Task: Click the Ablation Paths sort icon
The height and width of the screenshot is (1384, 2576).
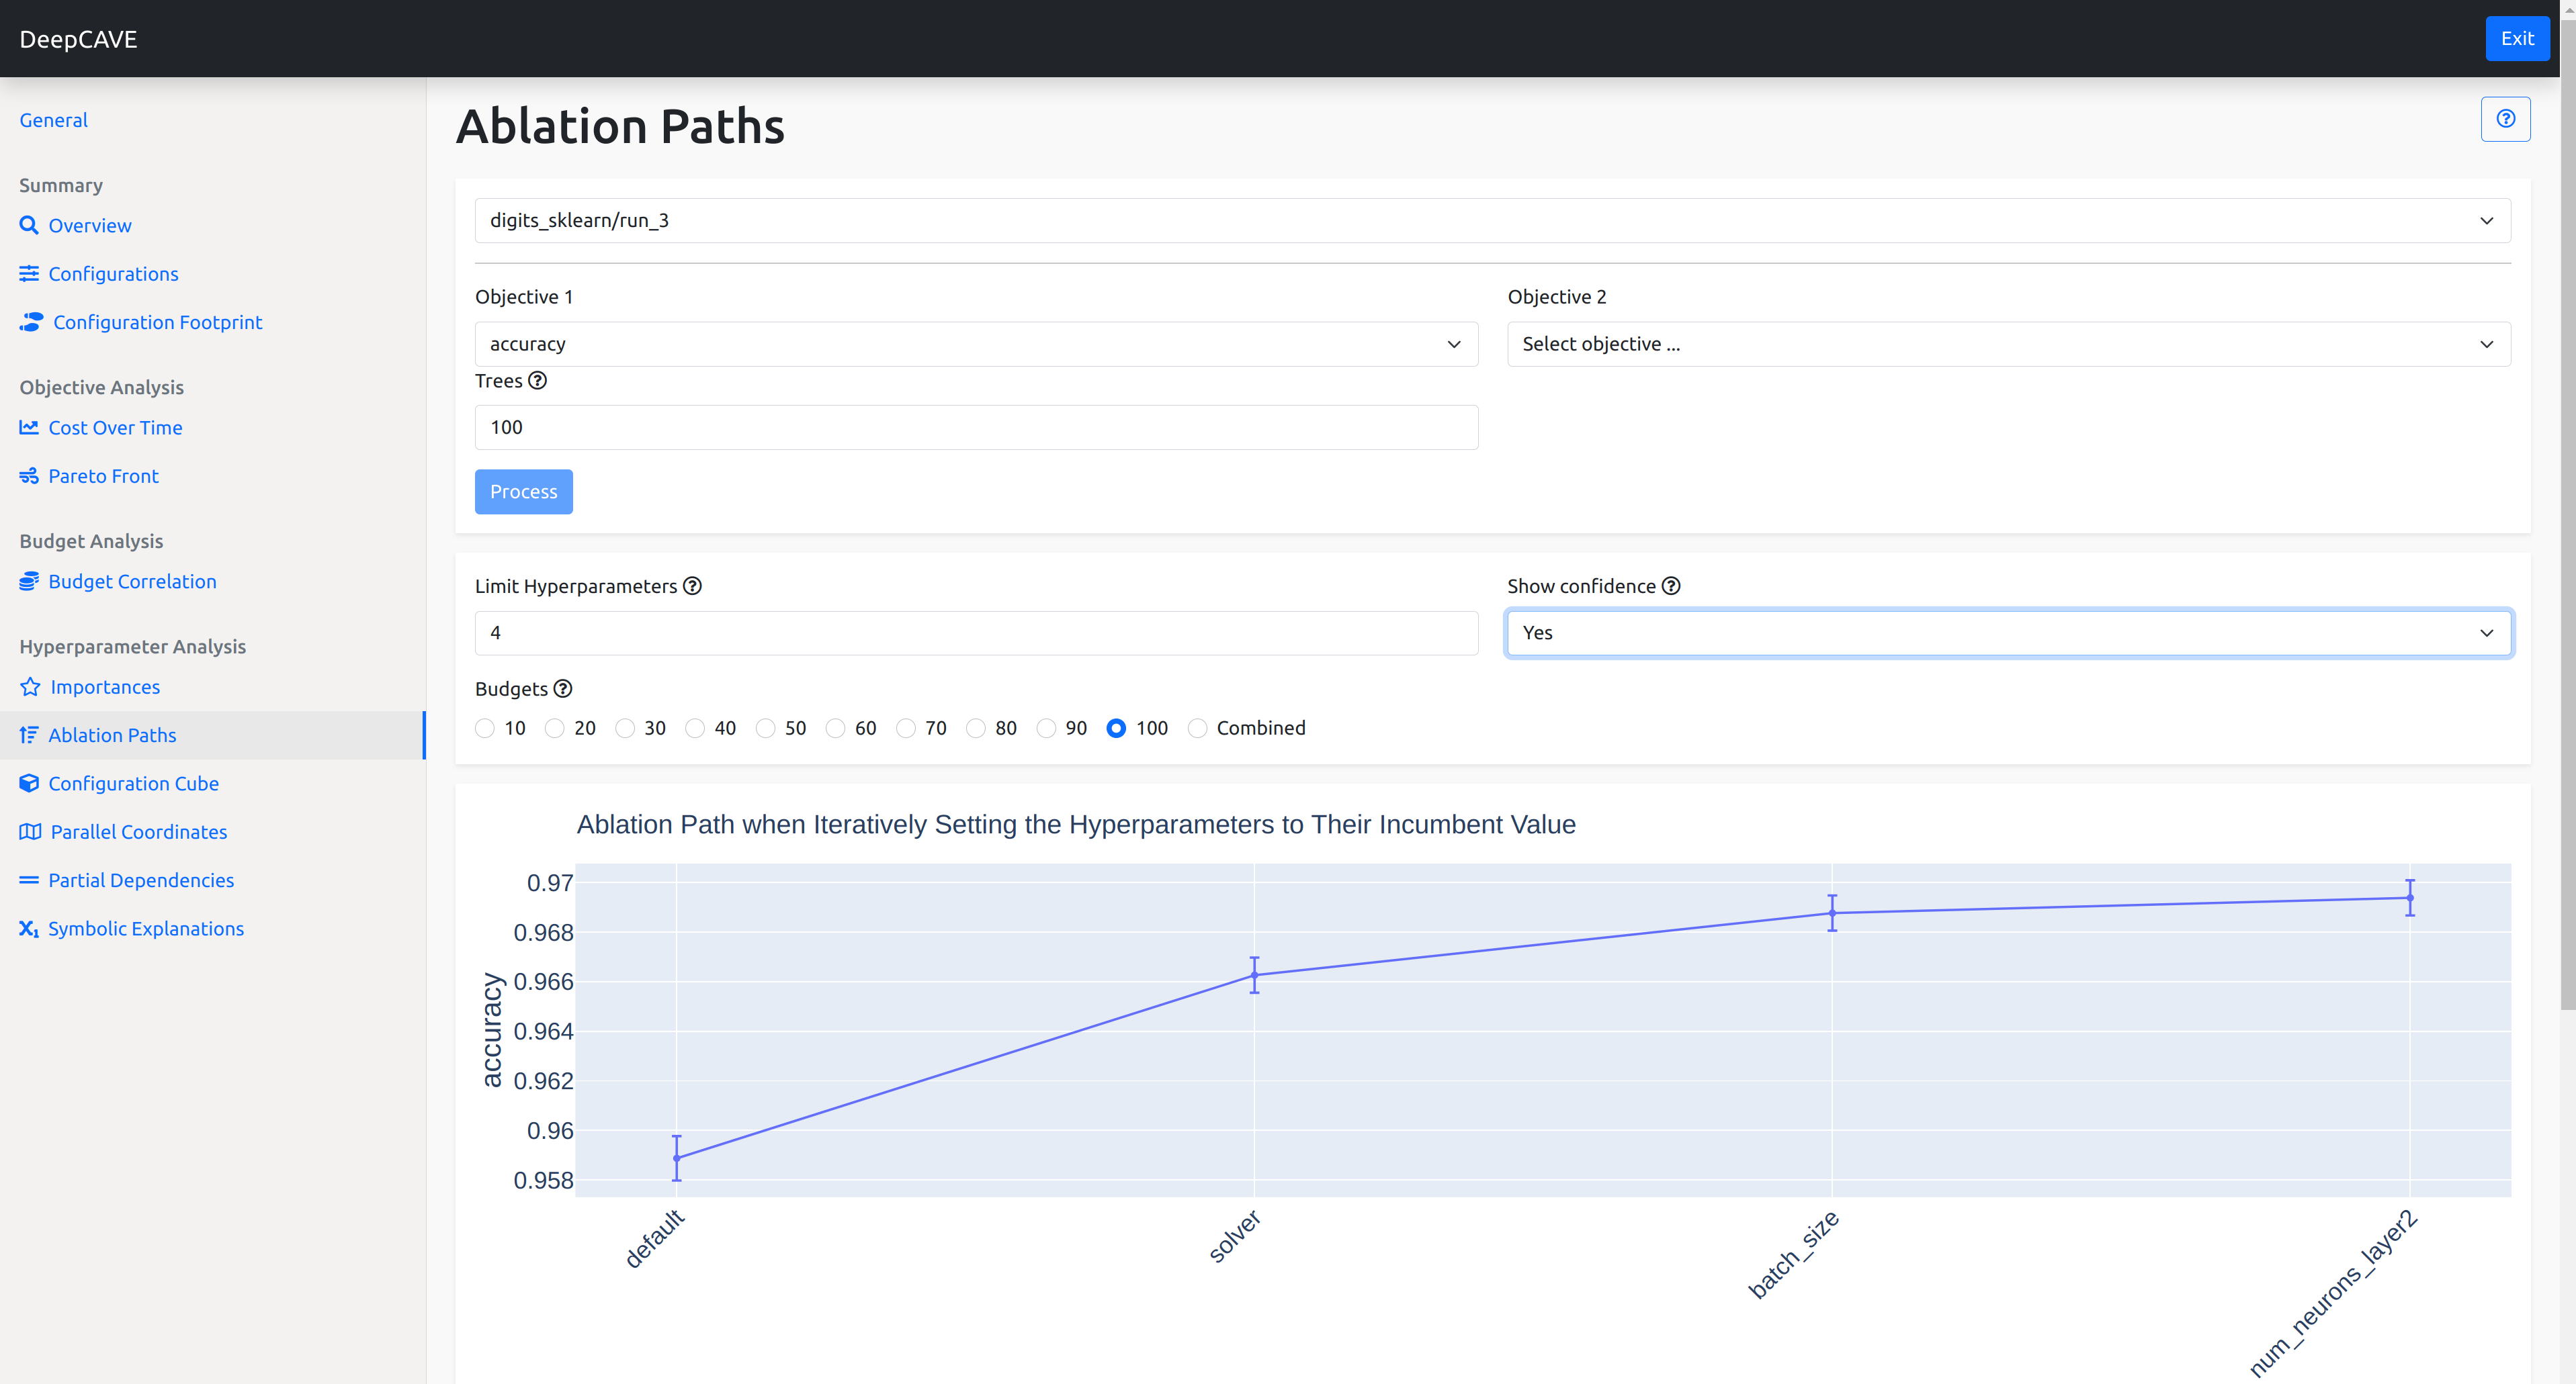Action: 29,735
